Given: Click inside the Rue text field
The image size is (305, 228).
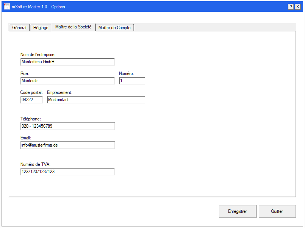Looking at the screenshot, I should click(67, 81).
